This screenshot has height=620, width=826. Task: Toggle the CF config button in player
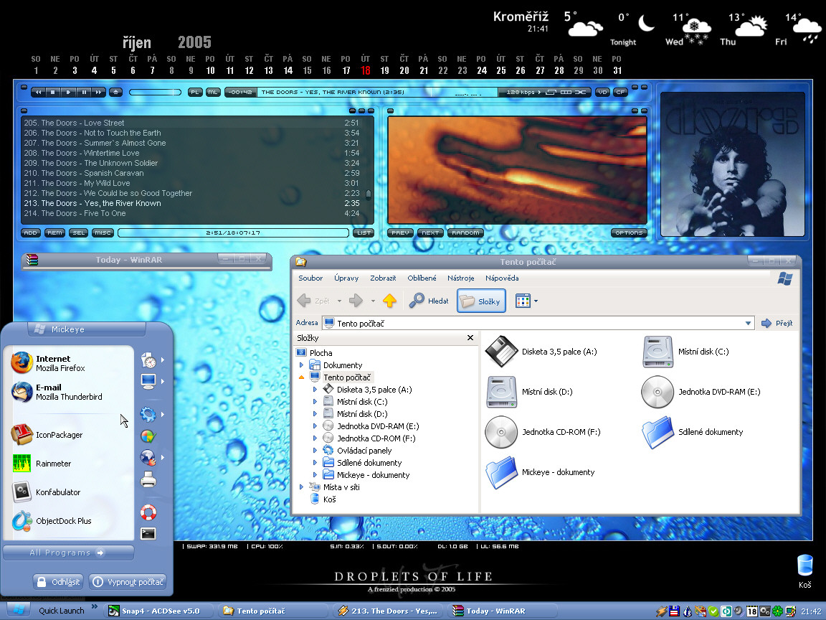(x=620, y=93)
